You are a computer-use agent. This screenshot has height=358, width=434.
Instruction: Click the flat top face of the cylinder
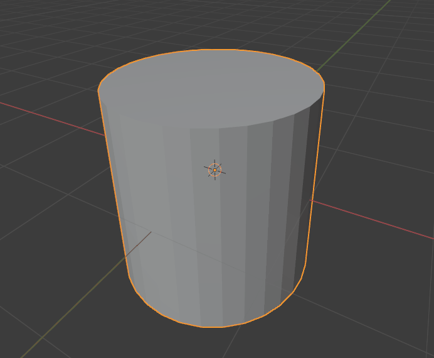pyautogui.click(x=211, y=89)
